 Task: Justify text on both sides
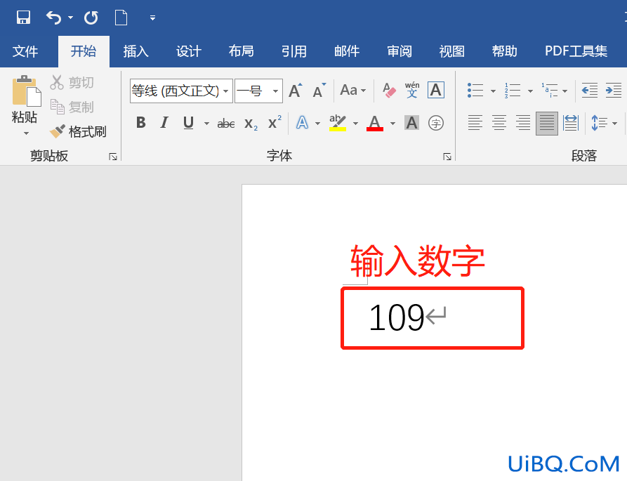tap(547, 123)
